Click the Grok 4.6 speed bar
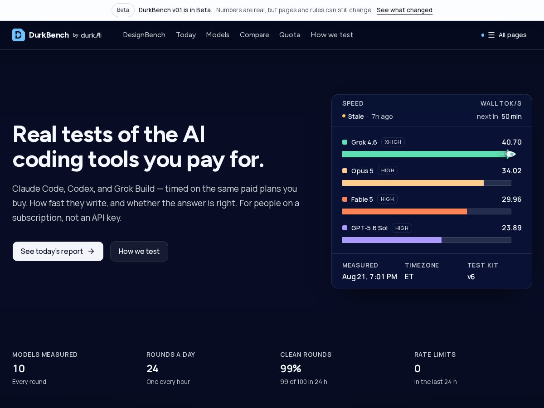The width and height of the screenshot is (544, 408). click(x=427, y=154)
